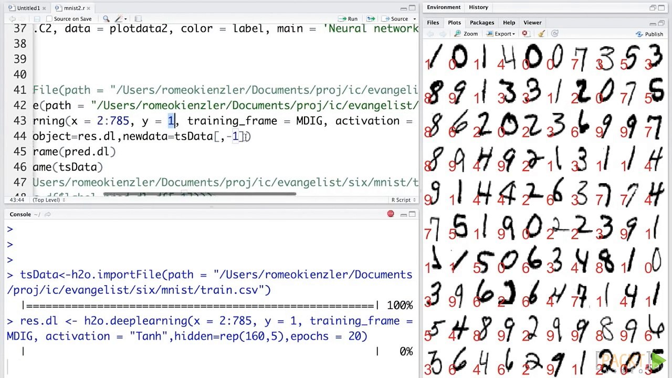Restore the Environment pane
This screenshot has height=378, width=672.
point(653,8)
